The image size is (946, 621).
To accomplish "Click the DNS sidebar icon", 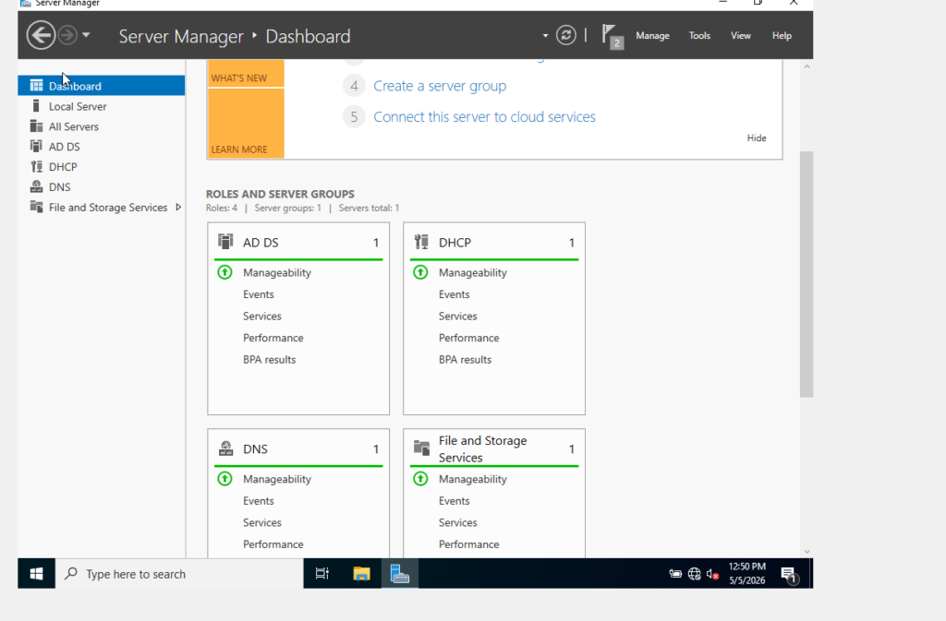I will pos(36,186).
